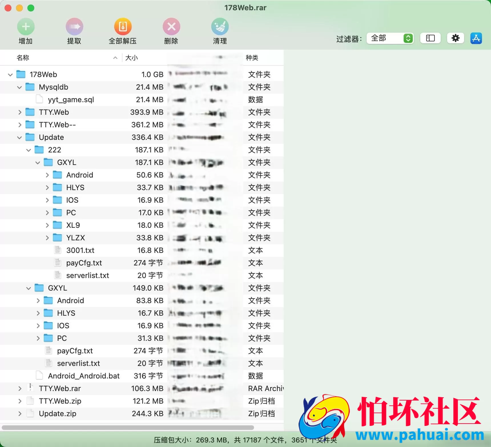Select serverlist.txt below 3001.txt
This screenshot has width=491, height=447.
tap(88, 275)
